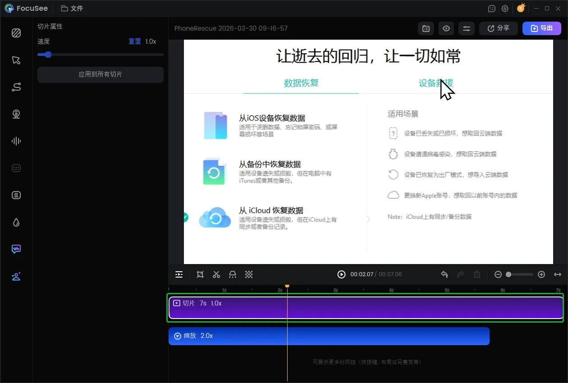This screenshot has width=568, height=383.
Task: Click the current time 00:02.07 readout
Action: pos(362,274)
